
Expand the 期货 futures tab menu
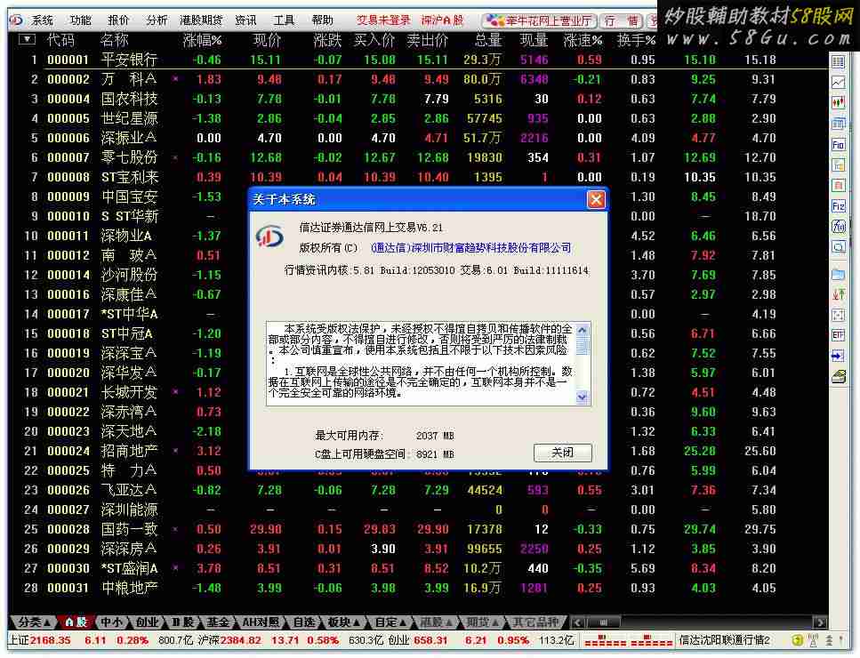point(483,622)
